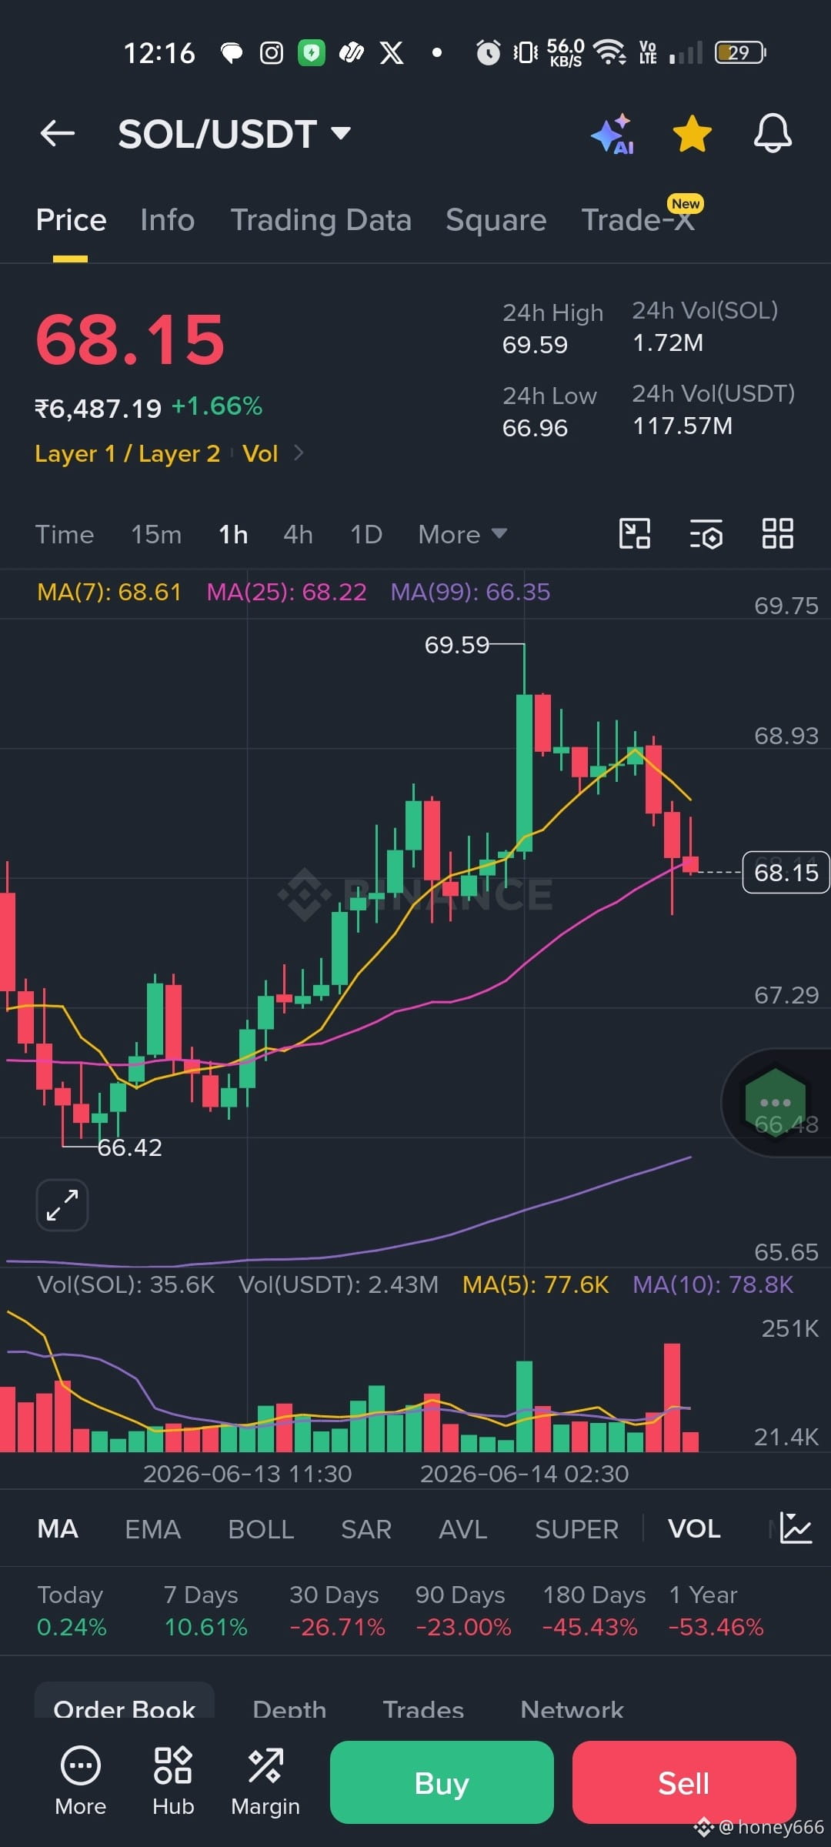The width and height of the screenshot is (831, 1847).
Task: Switch to the Info tab
Action: [x=168, y=220]
